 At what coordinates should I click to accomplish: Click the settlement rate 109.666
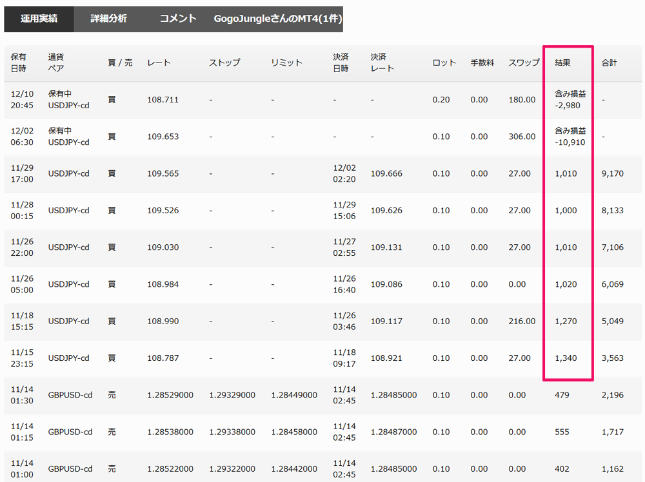click(386, 174)
